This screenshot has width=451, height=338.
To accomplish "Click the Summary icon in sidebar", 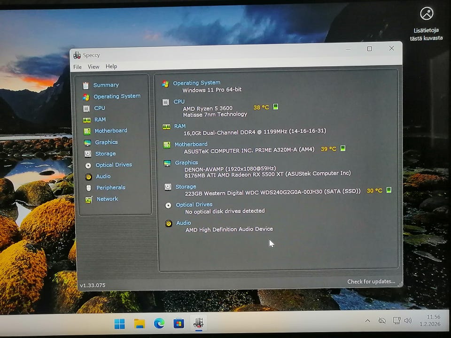I will [x=86, y=85].
